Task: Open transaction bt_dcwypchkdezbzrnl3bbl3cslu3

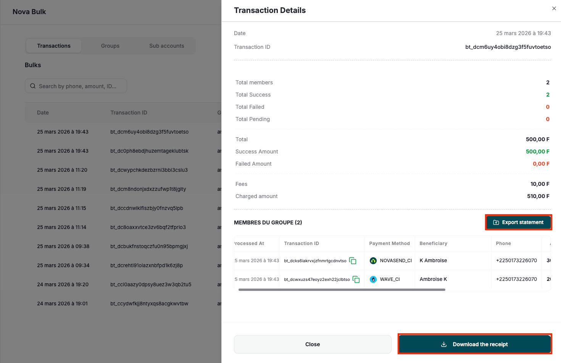Action: click(x=149, y=170)
